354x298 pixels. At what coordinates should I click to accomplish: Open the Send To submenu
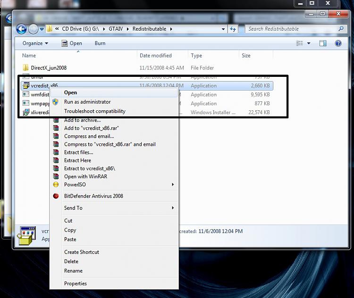coord(114,208)
